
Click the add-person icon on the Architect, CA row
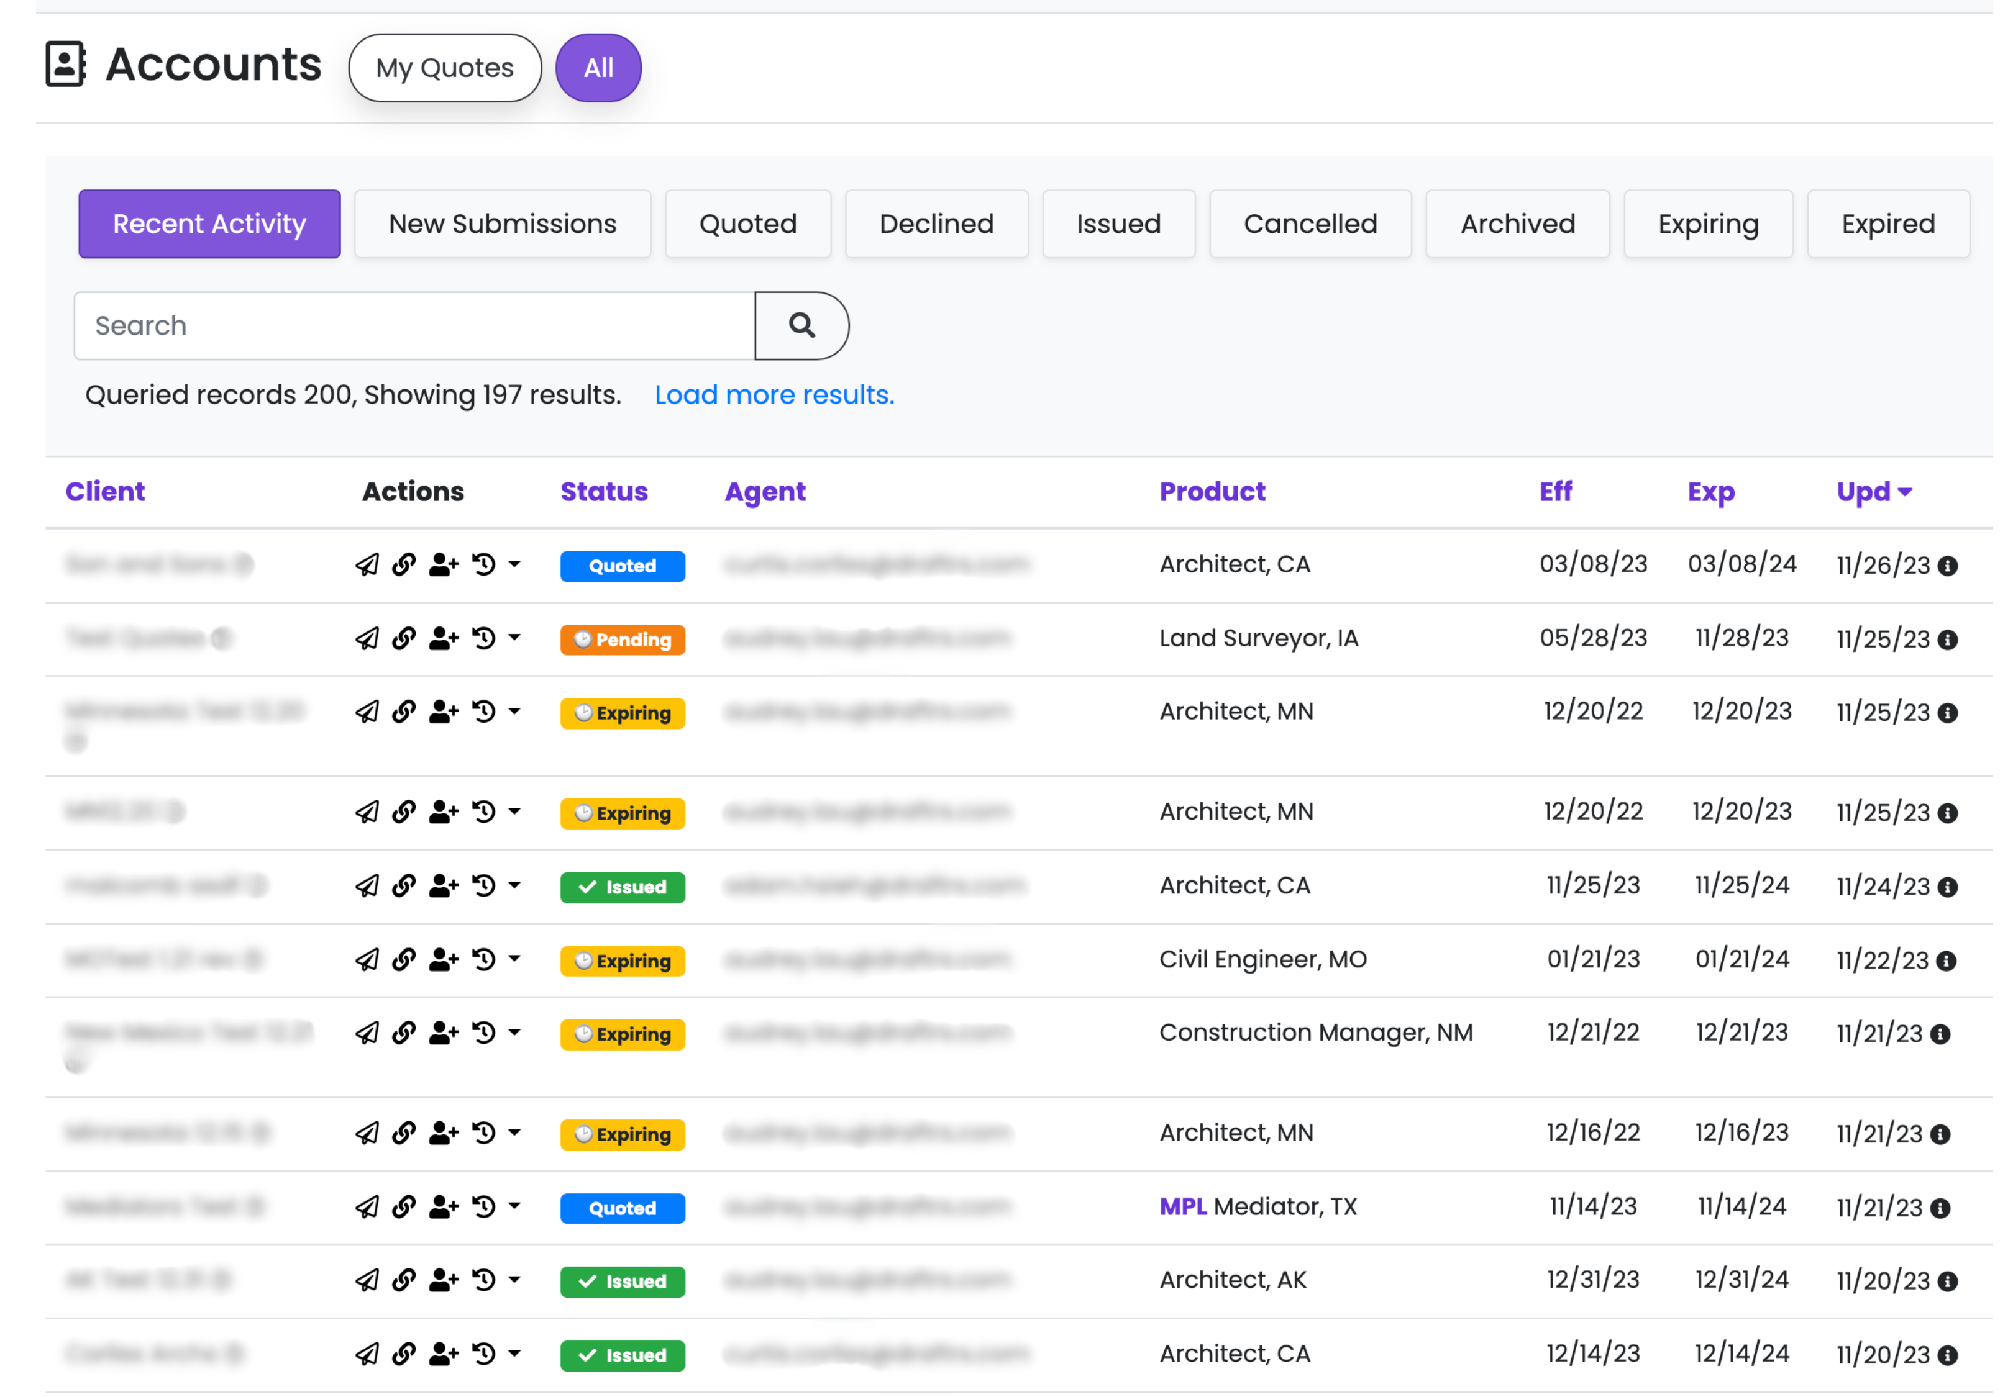[x=443, y=564]
